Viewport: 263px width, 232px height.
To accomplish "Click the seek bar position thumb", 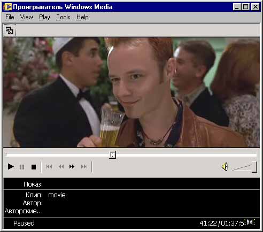I will click(112, 154).
